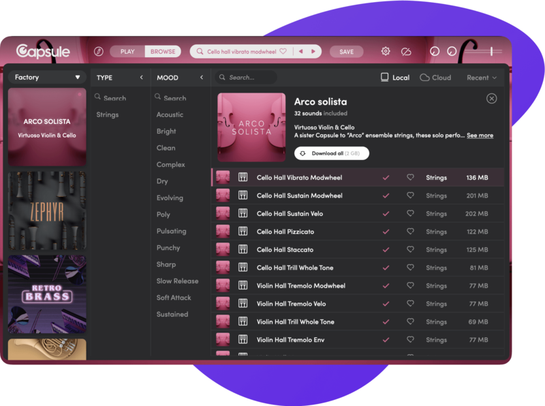This screenshot has height=406, width=545.
Task: Switch to BROWSE tab
Action: (163, 52)
